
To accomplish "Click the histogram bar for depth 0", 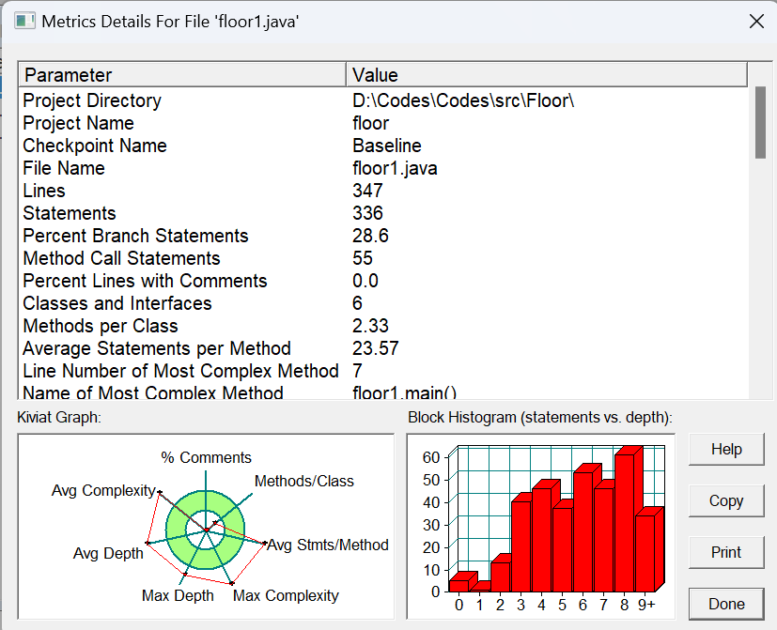I will 459,586.
